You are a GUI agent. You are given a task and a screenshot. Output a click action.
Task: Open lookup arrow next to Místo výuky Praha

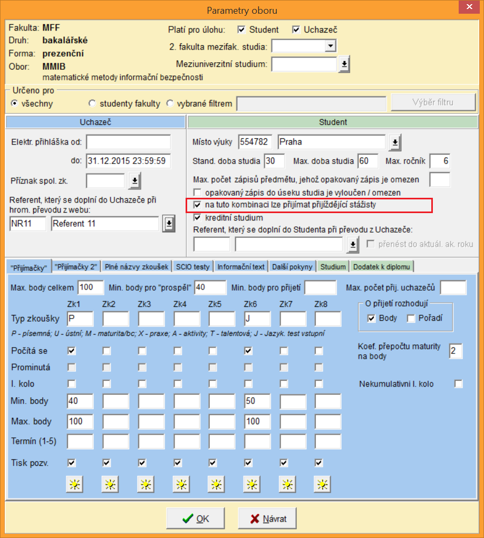coord(395,142)
